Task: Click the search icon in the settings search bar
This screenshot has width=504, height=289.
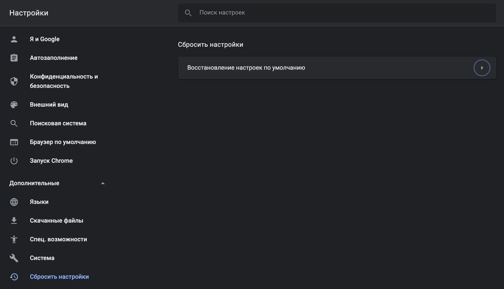Action: pyautogui.click(x=188, y=13)
